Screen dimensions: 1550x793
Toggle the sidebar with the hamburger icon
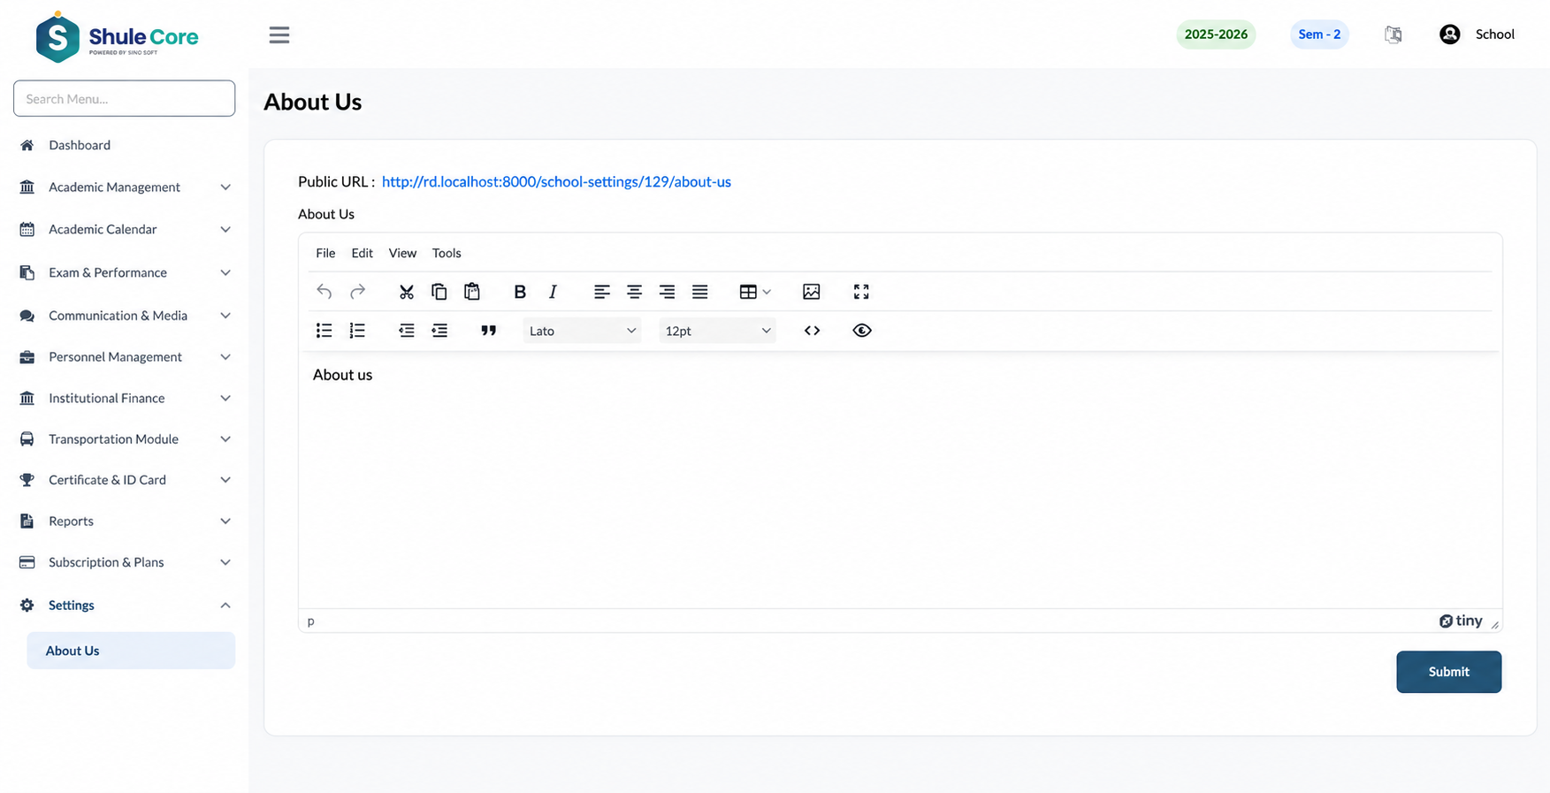pyautogui.click(x=279, y=35)
